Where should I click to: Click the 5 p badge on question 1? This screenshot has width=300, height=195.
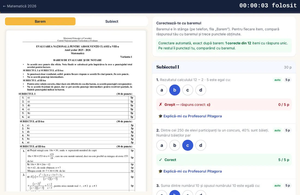point(287,80)
